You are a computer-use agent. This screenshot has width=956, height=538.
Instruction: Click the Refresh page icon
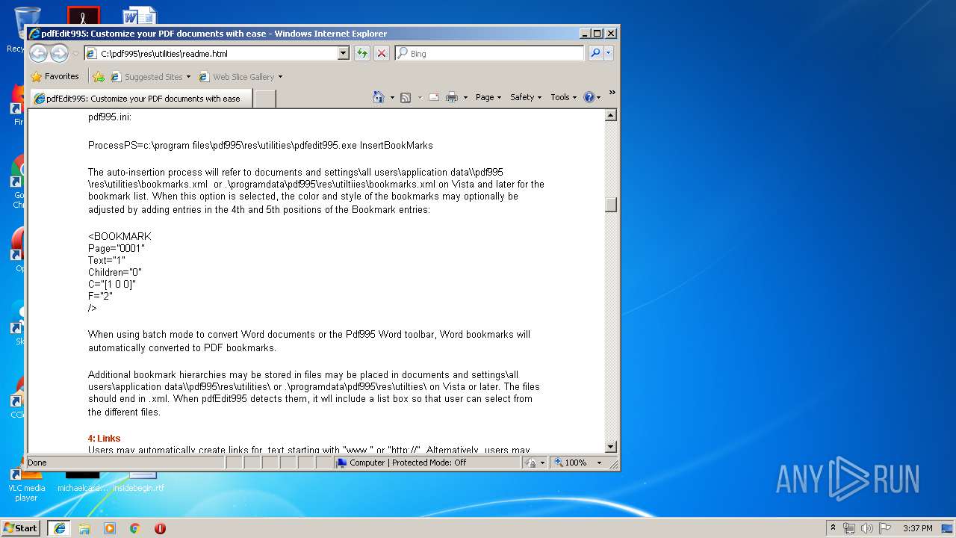[x=362, y=53]
